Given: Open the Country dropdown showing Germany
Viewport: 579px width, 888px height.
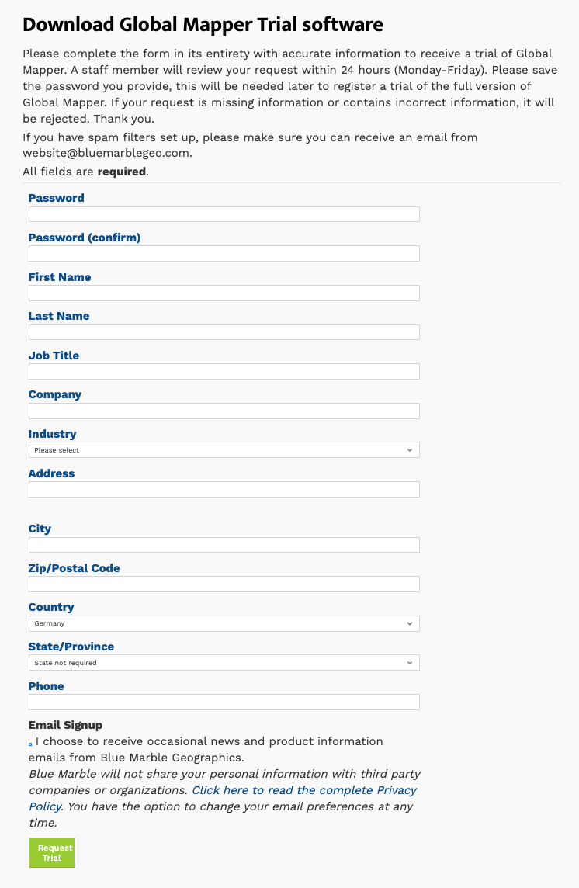Looking at the screenshot, I should [x=224, y=623].
